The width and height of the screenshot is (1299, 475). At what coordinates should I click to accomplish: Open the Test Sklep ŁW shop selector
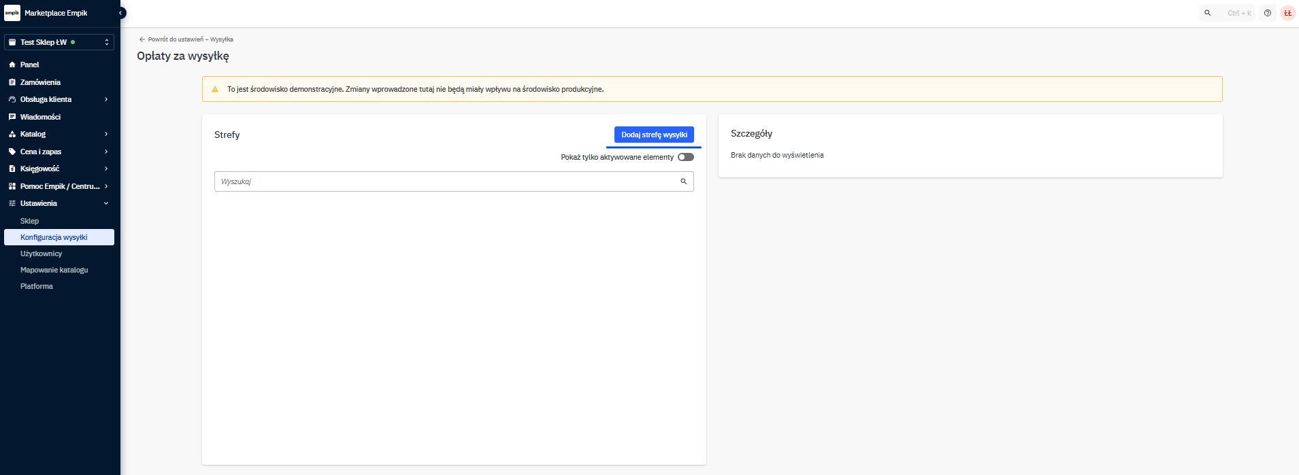[x=59, y=42]
